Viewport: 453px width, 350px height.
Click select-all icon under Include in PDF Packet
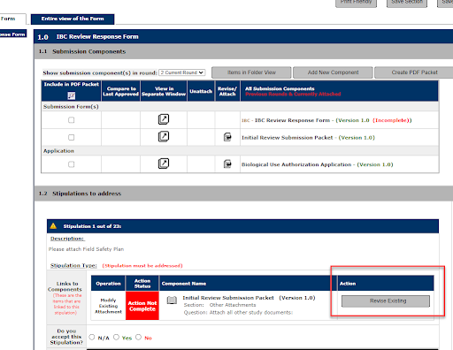[x=72, y=95]
